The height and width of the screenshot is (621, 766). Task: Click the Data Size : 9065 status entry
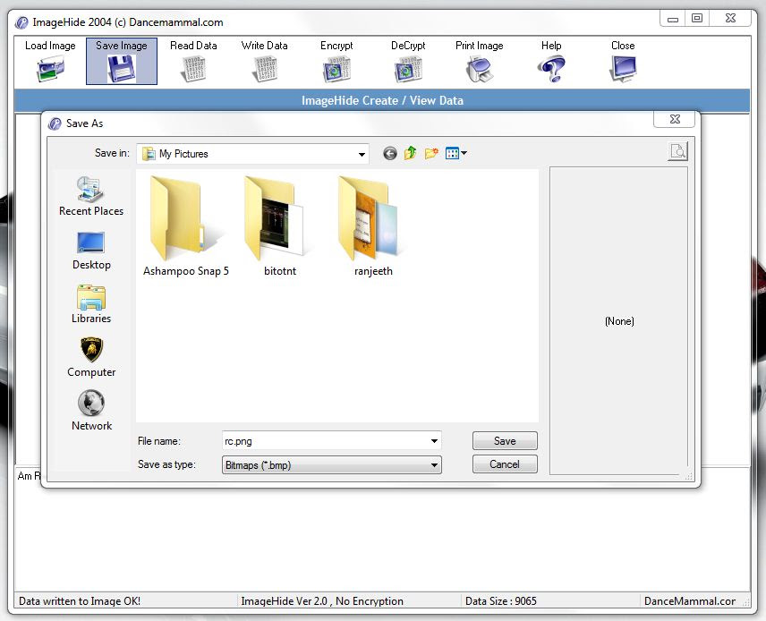pos(501,601)
